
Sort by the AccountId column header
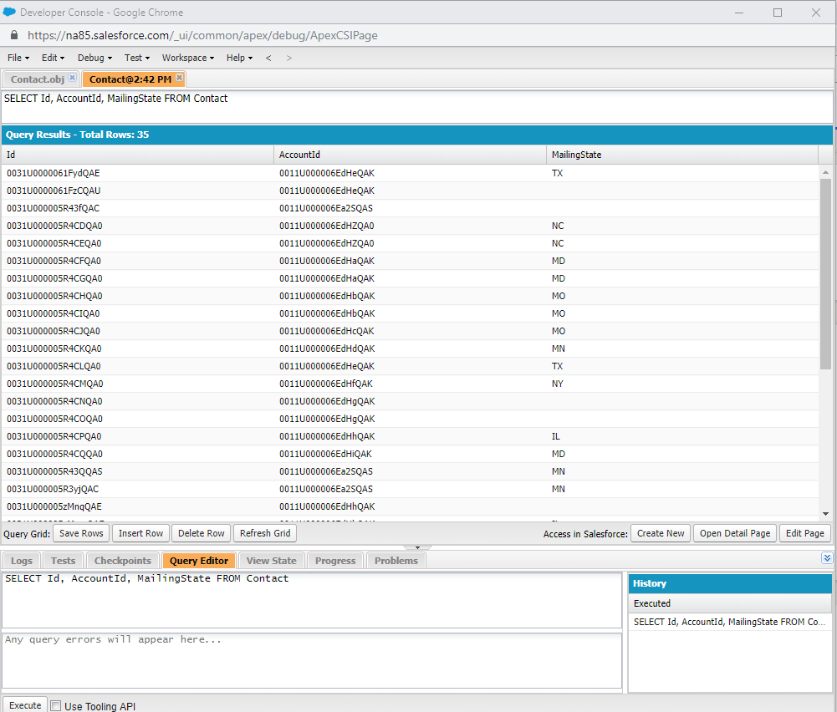pyautogui.click(x=410, y=155)
